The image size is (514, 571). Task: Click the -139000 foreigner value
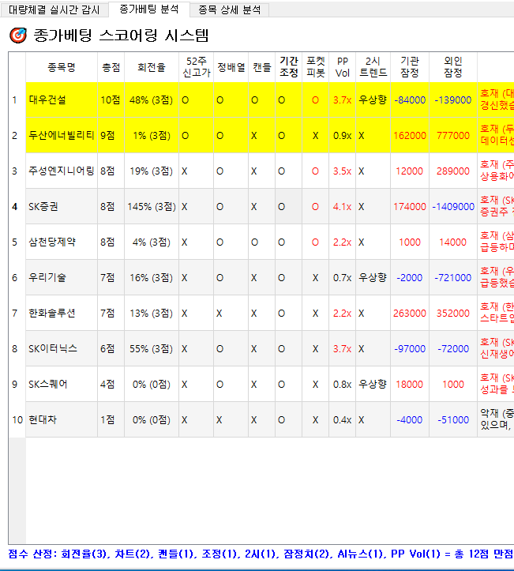(453, 100)
